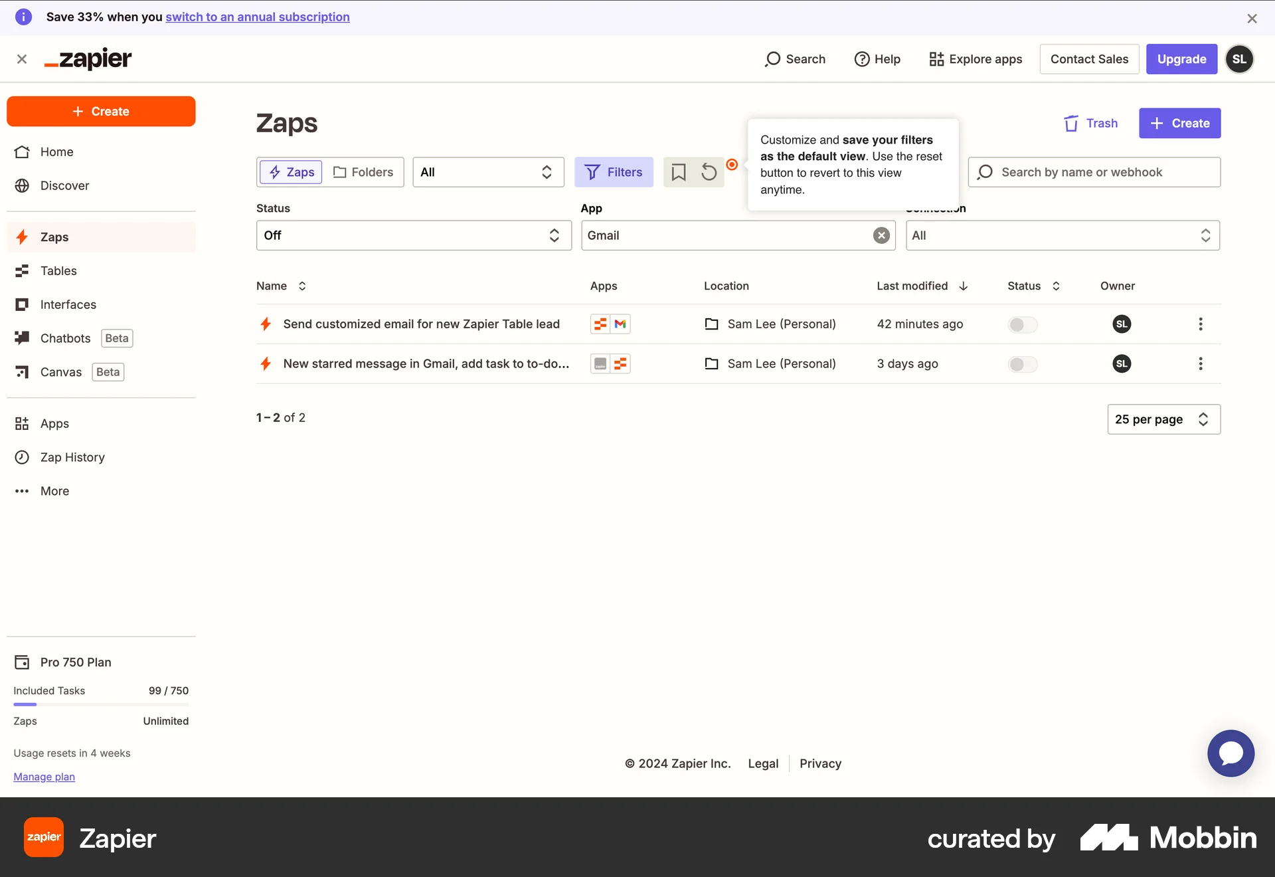Open the chat support widget
Viewport: 1275px width, 877px height.
pyautogui.click(x=1230, y=753)
